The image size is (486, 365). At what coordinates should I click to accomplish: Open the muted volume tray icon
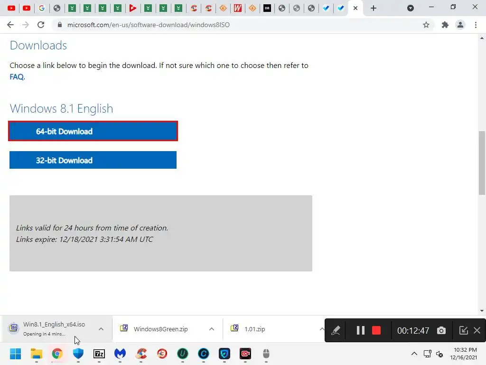coord(439,354)
